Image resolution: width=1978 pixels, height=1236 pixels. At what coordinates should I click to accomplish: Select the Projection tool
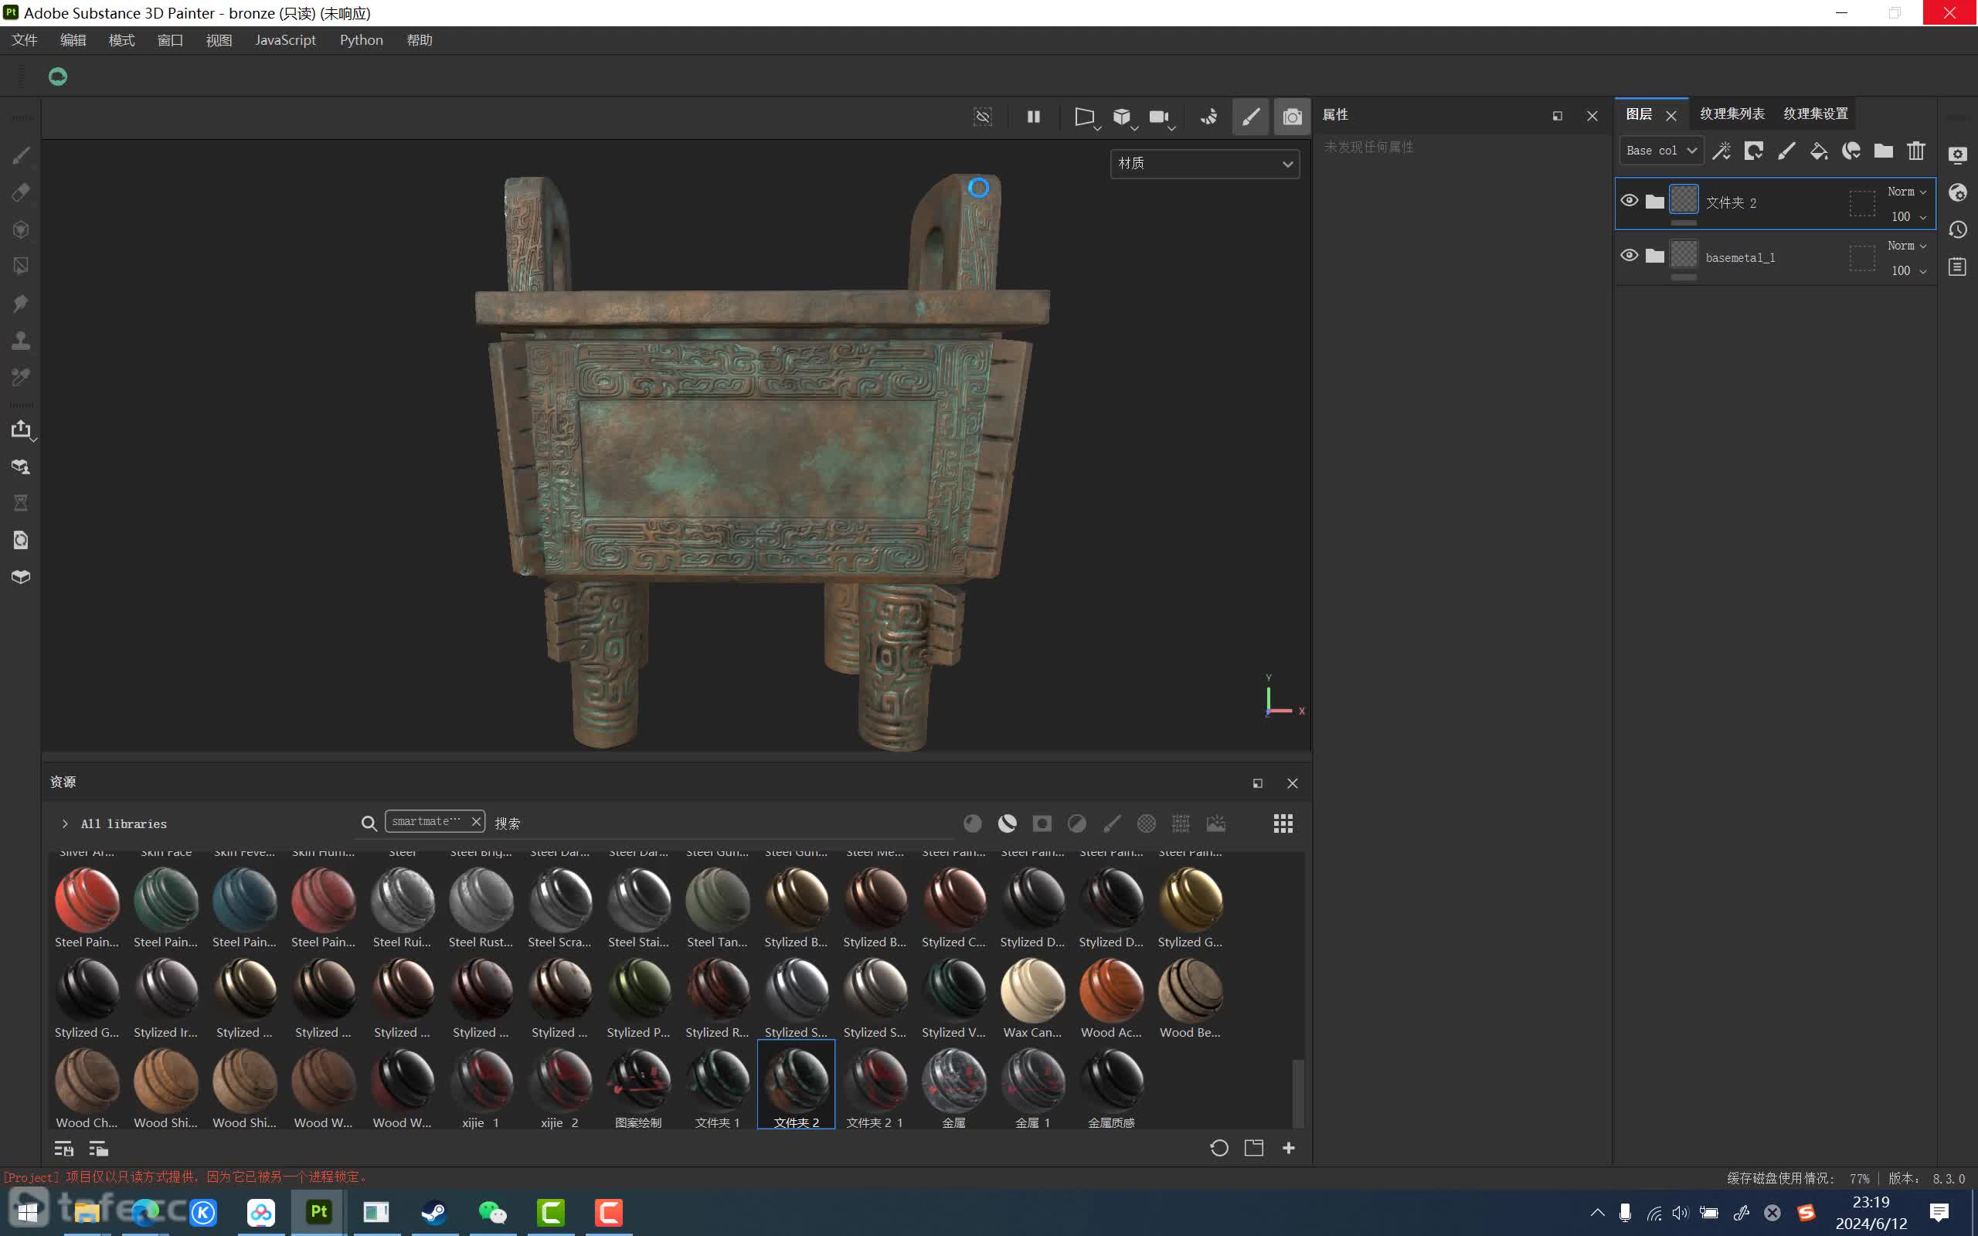(x=22, y=229)
